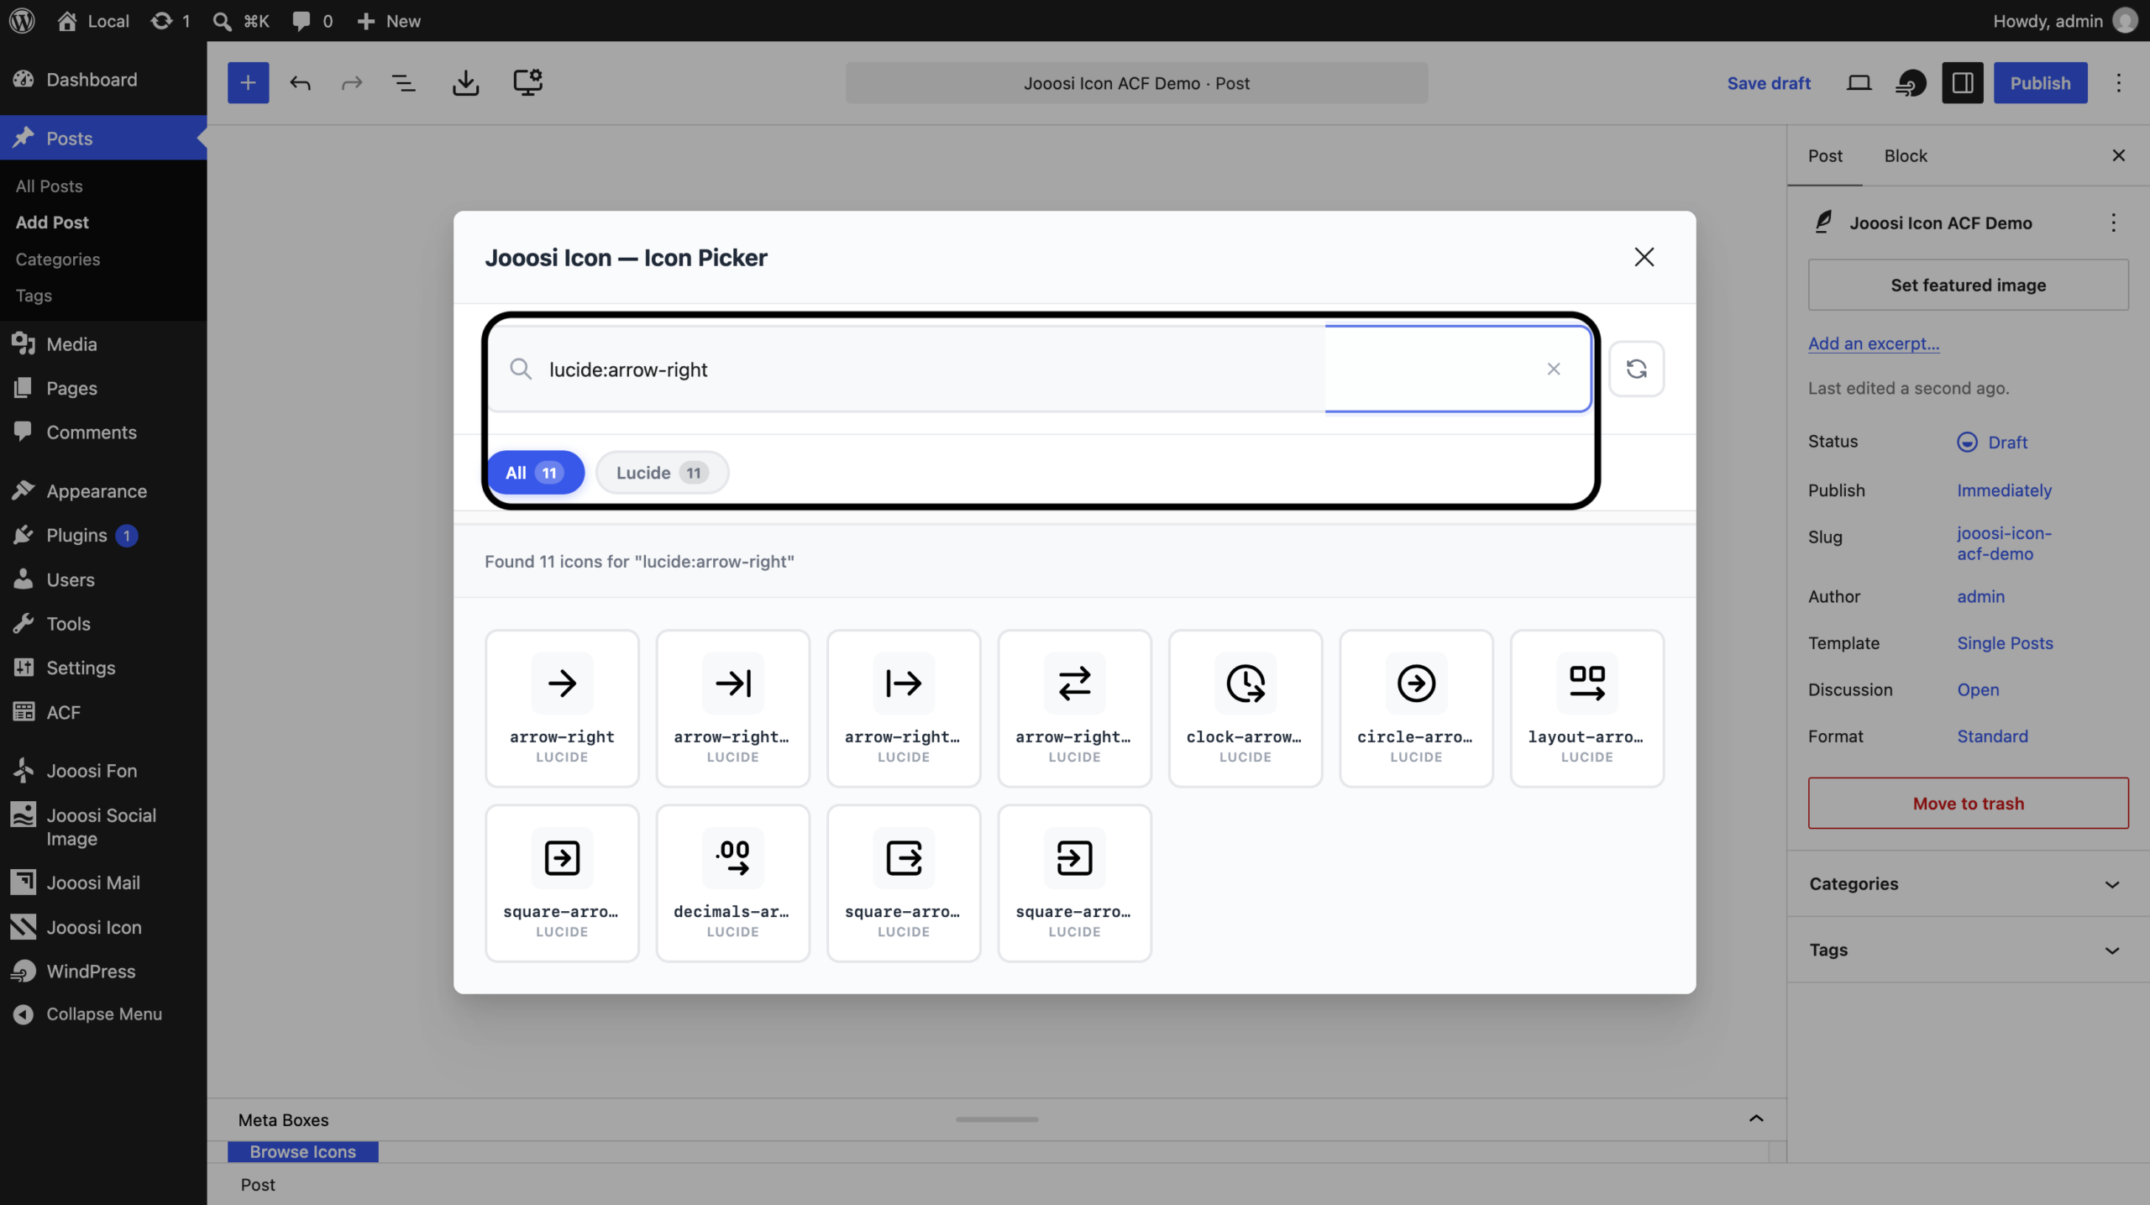Open actions menu for Jooosi Icon ACF Demo

[x=2113, y=223]
